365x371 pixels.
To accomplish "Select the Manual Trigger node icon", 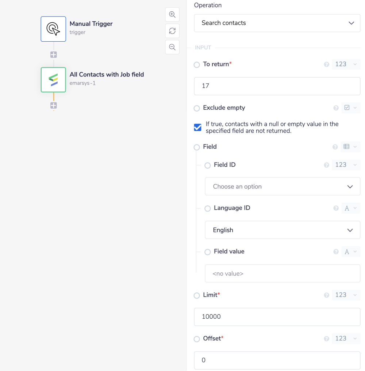I will click(53, 29).
